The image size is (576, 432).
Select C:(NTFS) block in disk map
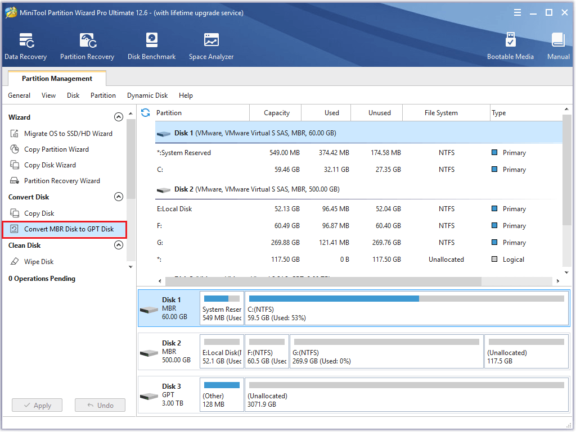(407, 308)
